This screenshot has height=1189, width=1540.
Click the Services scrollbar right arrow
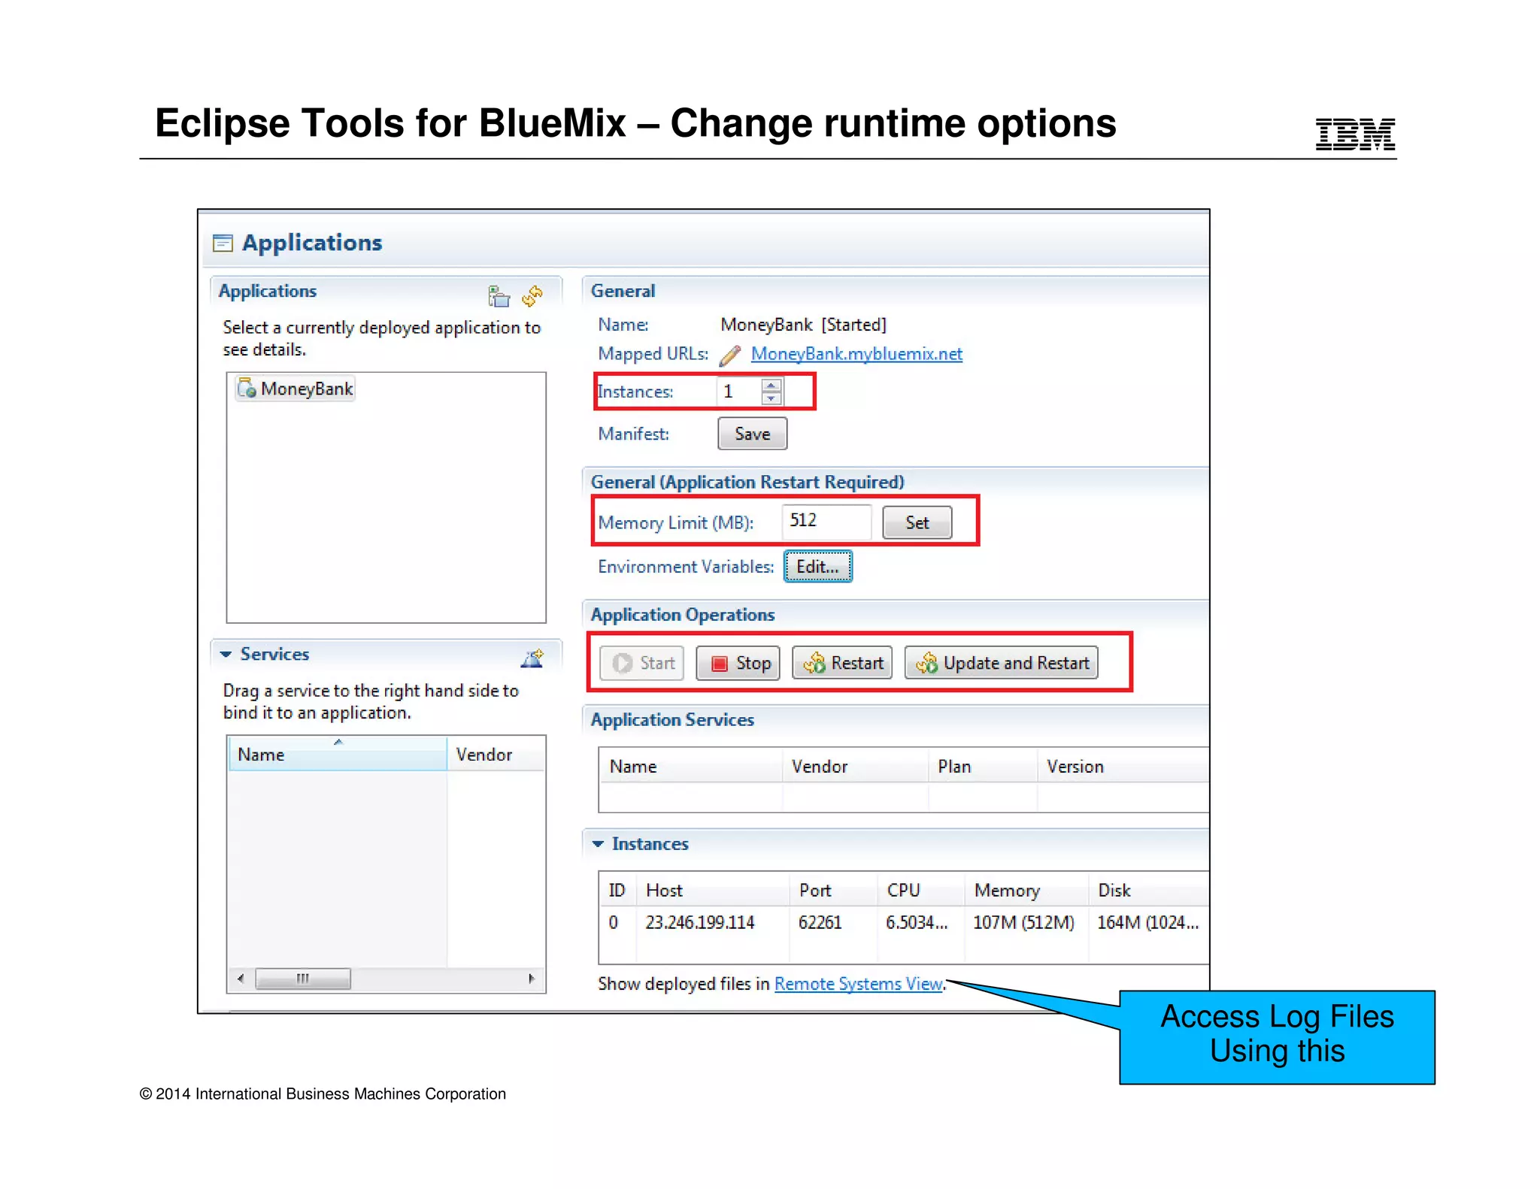coord(532,979)
